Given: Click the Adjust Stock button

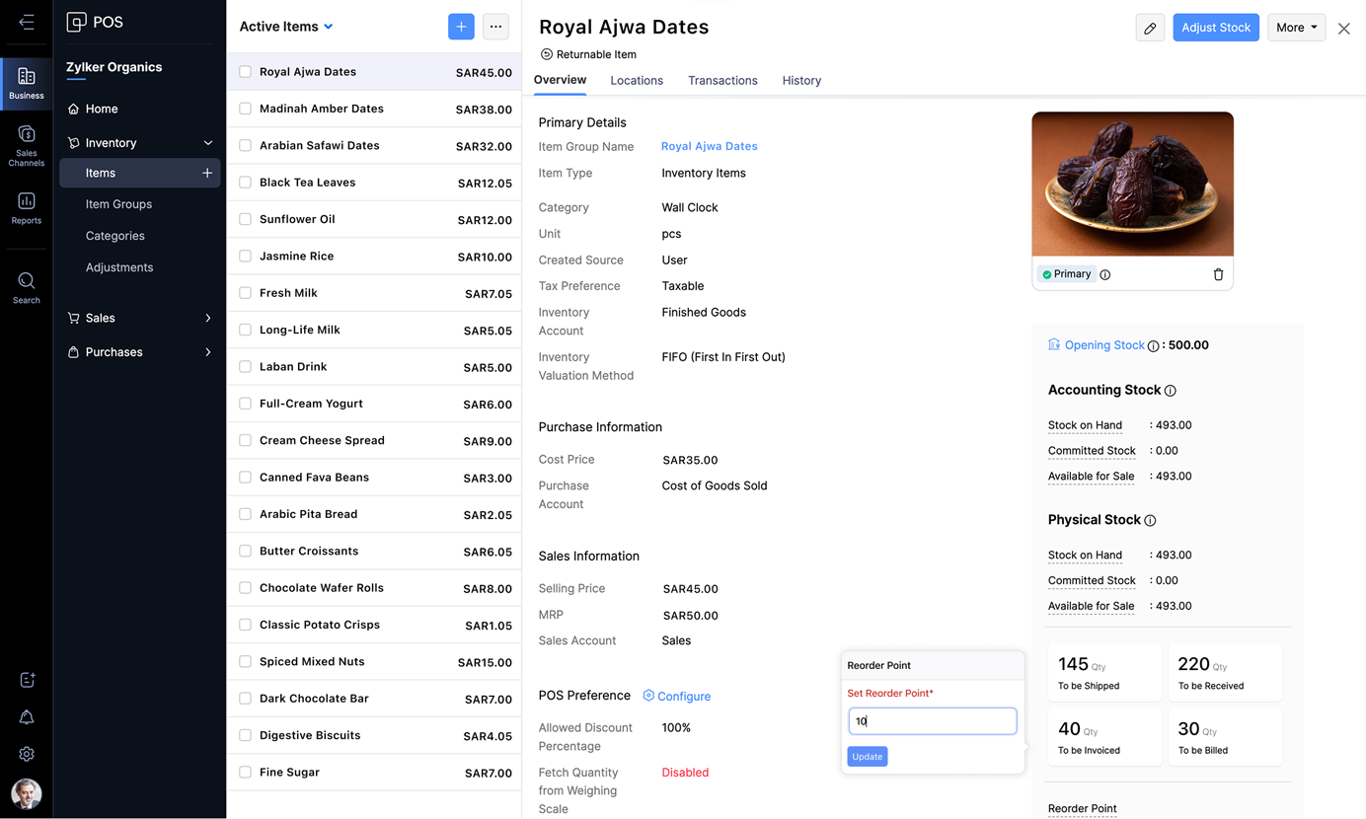Looking at the screenshot, I should click(x=1215, y=28).
